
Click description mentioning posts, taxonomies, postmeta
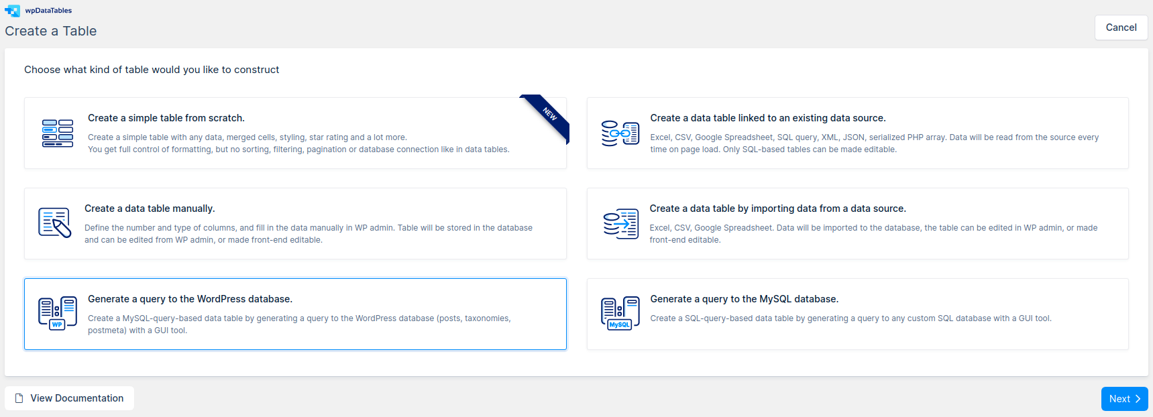click(299, 324)
